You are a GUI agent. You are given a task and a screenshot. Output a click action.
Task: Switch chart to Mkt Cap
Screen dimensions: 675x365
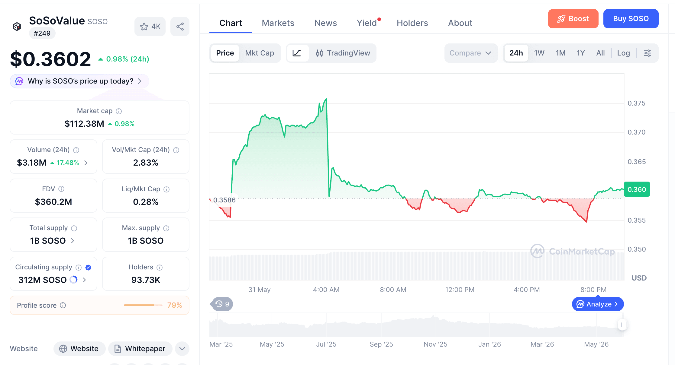(x=260, y=53)
